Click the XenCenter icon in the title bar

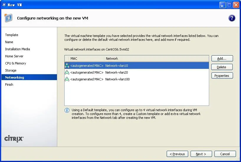pos(4,5)
